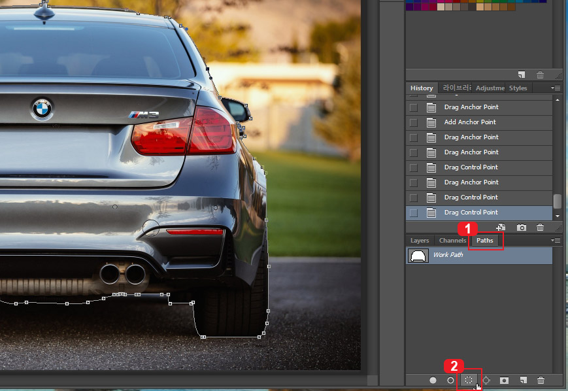Create a new path icon
568x391 pixels.
tap(523, 380)
